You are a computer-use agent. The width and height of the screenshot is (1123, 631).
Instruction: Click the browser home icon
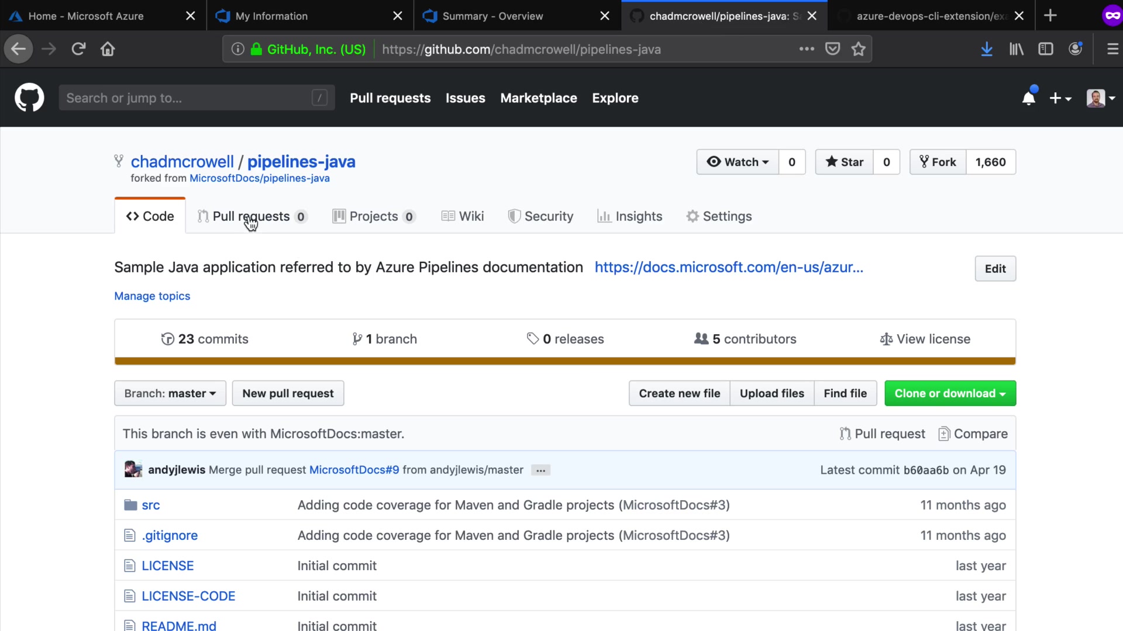pos(108,49)
